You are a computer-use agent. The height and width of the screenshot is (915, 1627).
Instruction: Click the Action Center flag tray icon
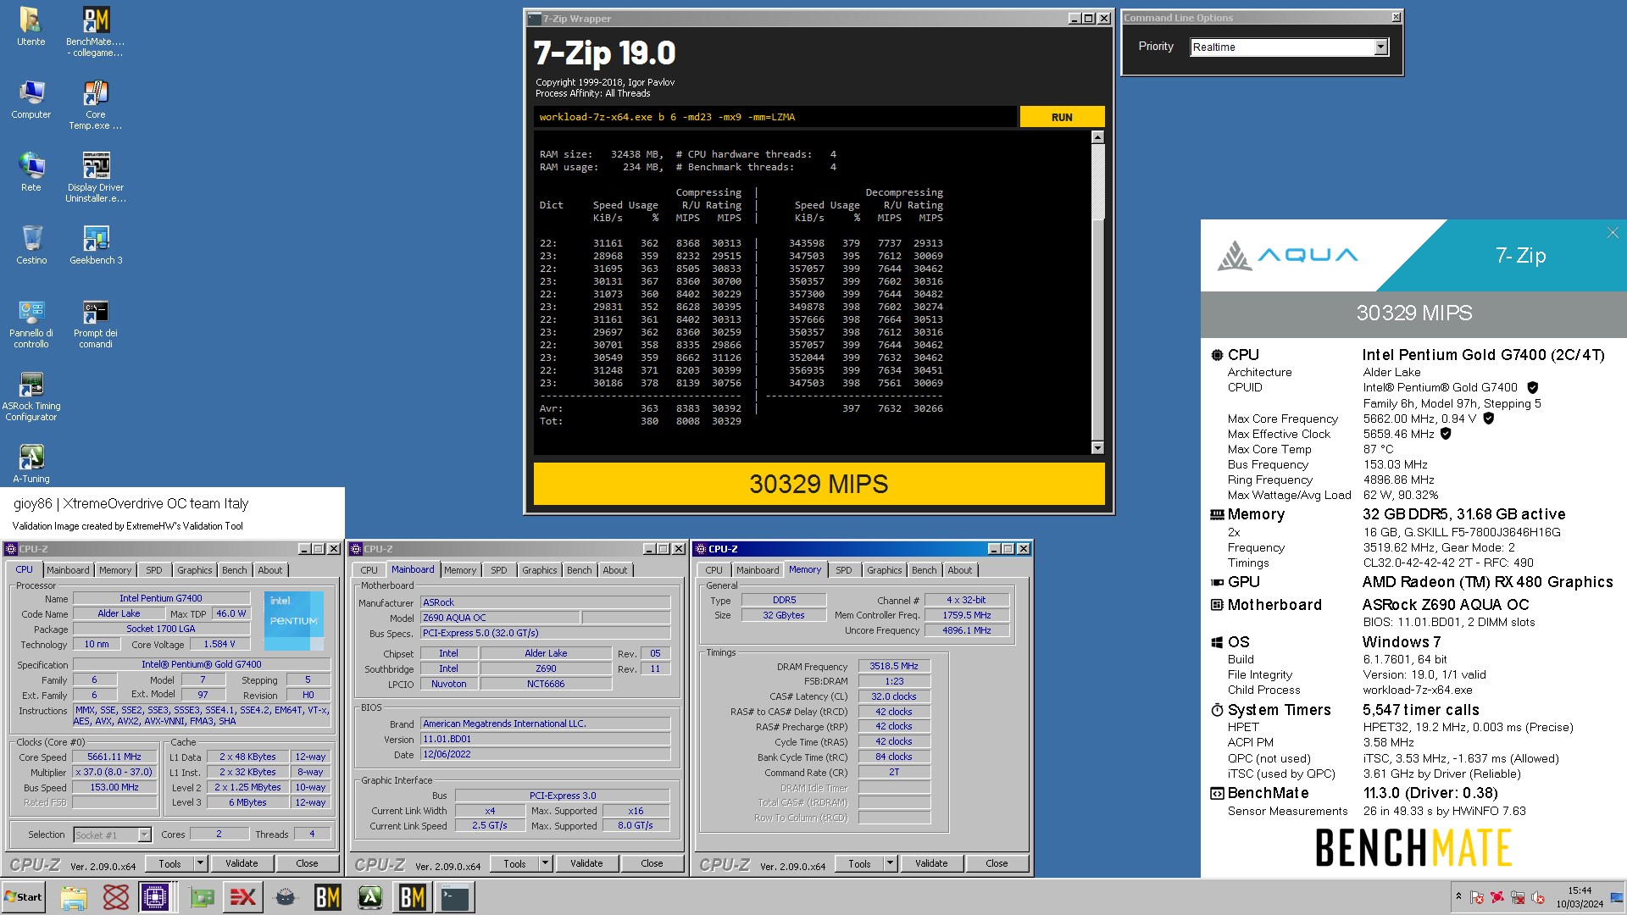[1477, 897]
